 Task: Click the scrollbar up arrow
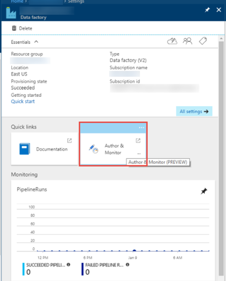coord(221,38)
